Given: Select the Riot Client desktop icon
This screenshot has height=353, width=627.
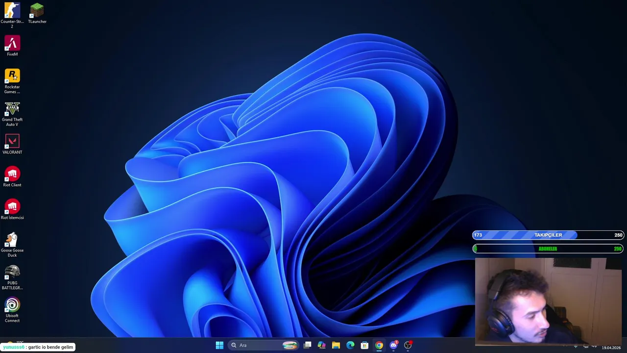Looking at the screenshot, I should (x=12, y=177).
